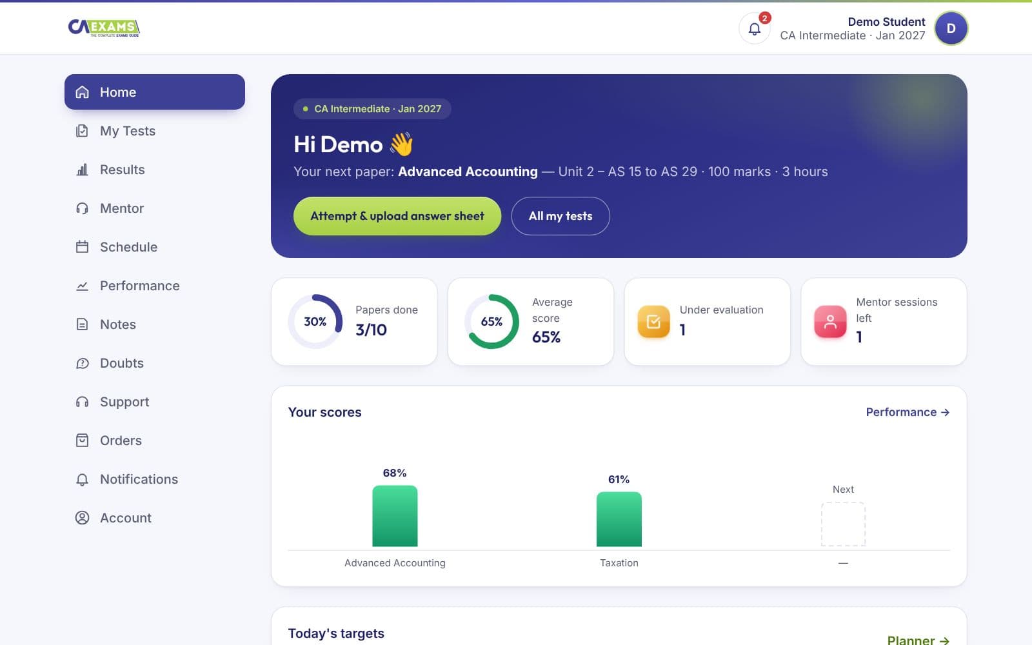Click the 30% papers done progress ring

pos(315,321)
